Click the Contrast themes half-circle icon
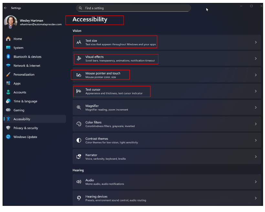The width and height of the screenshot is (265, 212). click(x=79, y=140)
